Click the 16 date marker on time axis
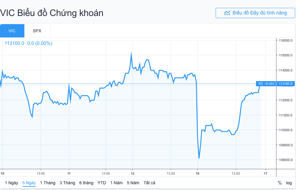 198,173
